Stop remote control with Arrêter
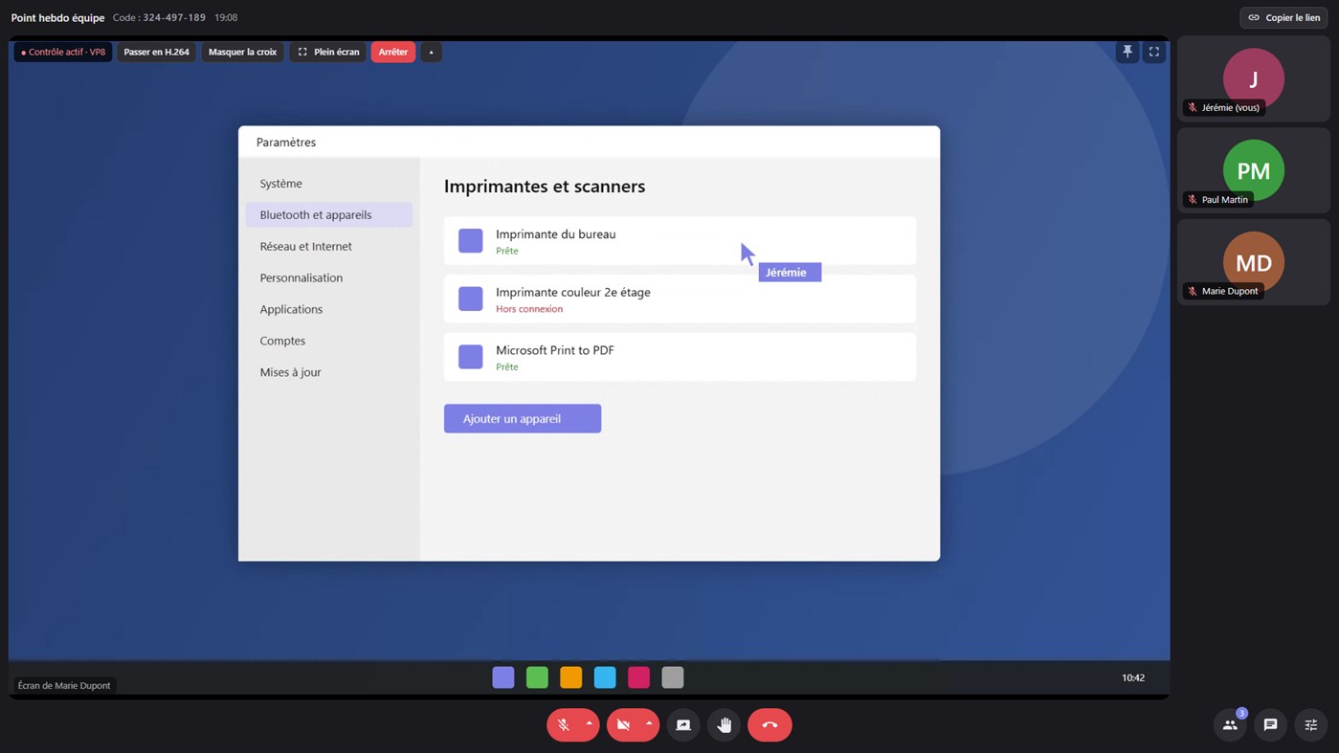This screenshot has height=753, width=1339. 393,52
